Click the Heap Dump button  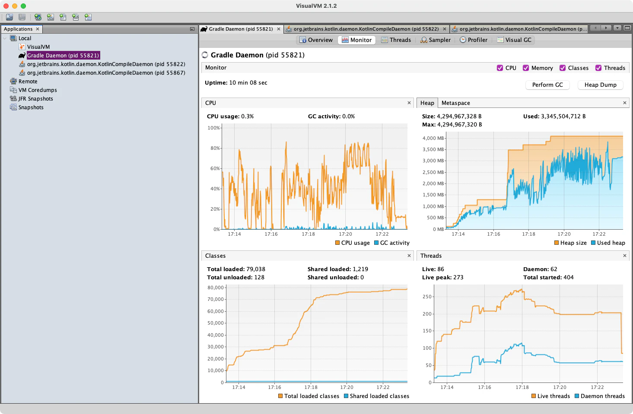pos(601,85)
